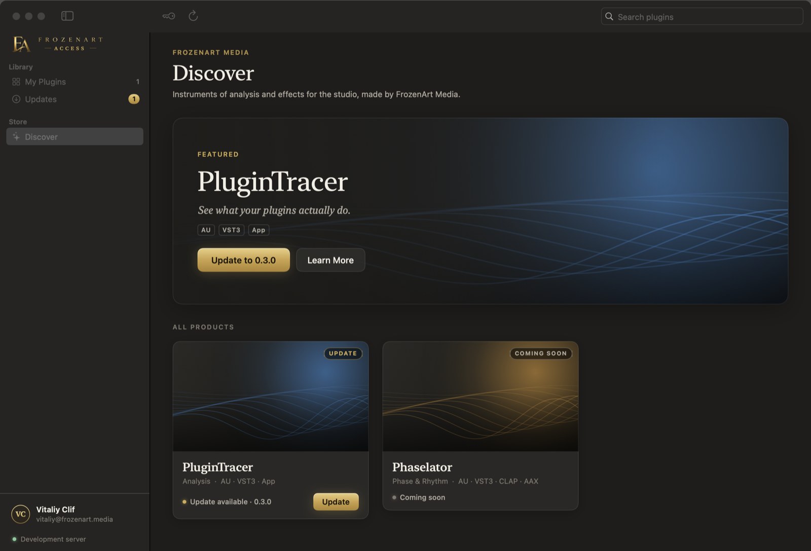Viewport: 811px width, 551px height.
Task: Click the Update to 0.3.0 button
Action: [243, 260]
